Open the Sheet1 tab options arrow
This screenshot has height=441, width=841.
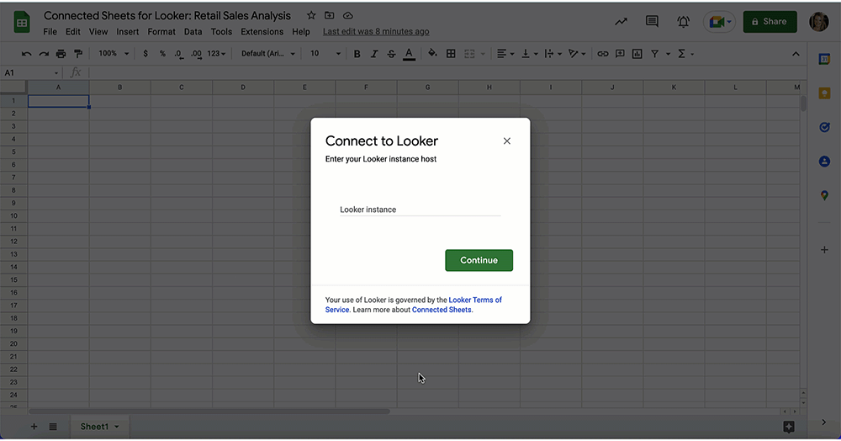coord(116,427)
